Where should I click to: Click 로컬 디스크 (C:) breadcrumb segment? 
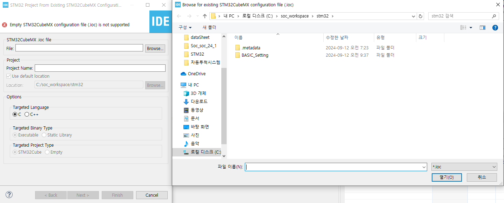click(257, 16)
